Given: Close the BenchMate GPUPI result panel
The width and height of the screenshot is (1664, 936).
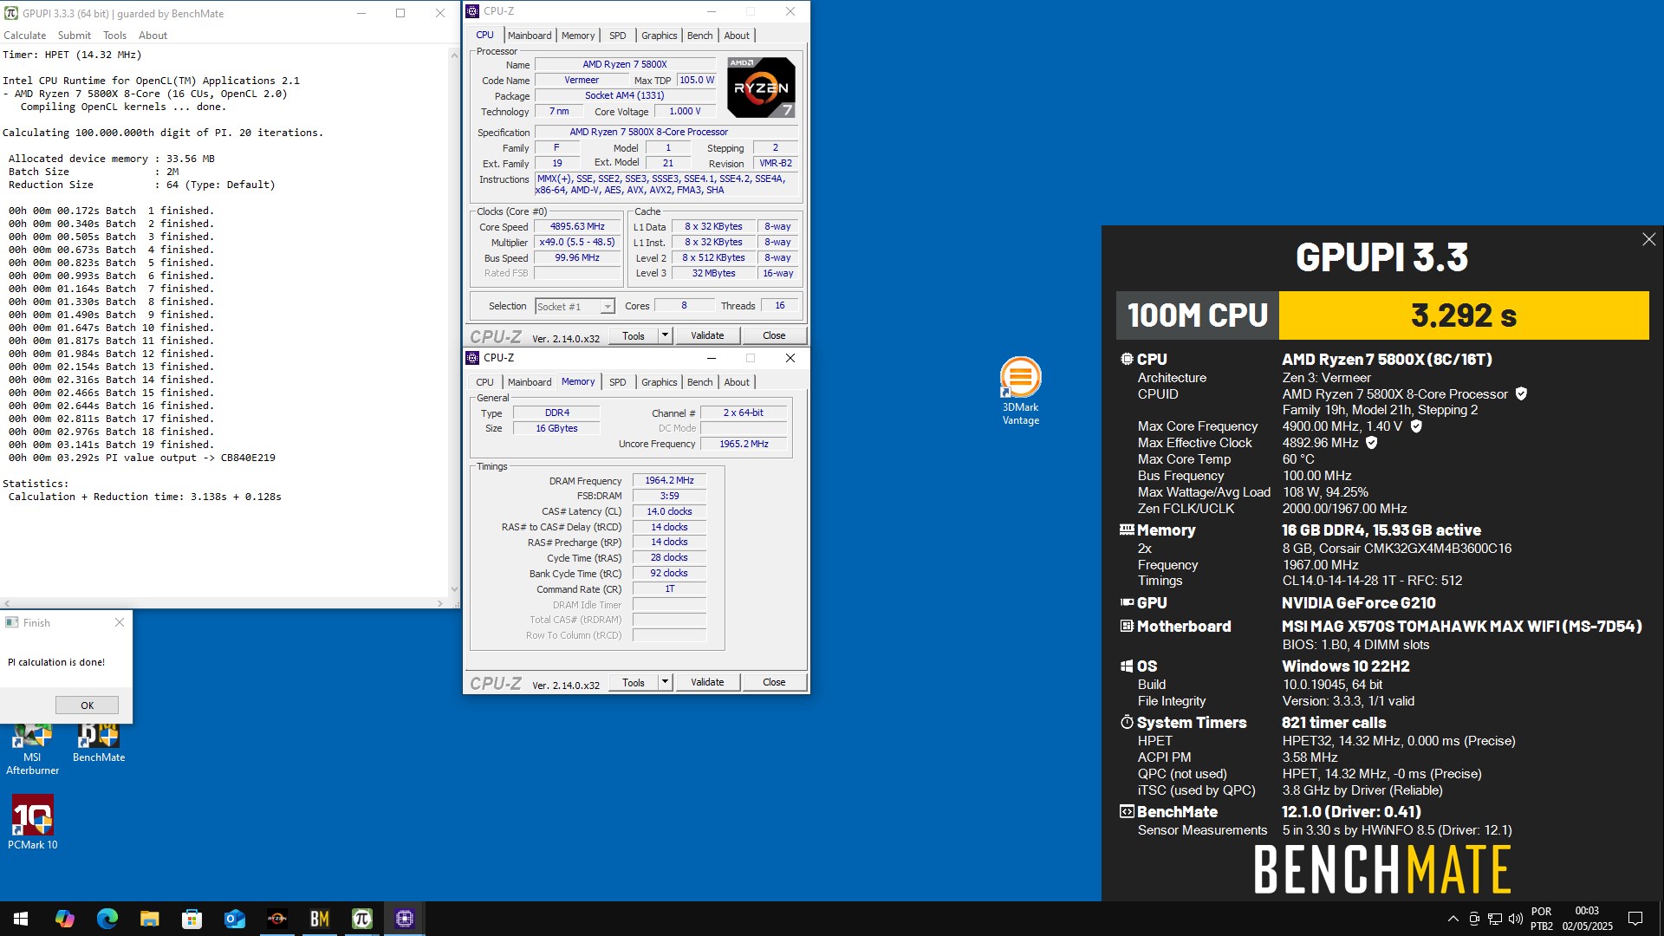Looking at the screenshot, I should pos(1648,239).
